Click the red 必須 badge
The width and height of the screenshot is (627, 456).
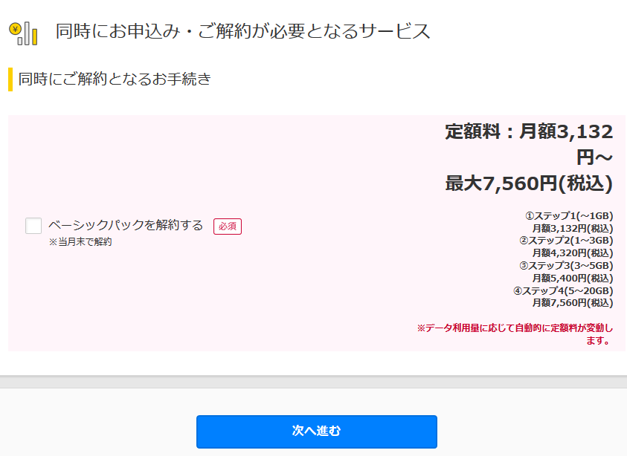click(x=228, y=227)
